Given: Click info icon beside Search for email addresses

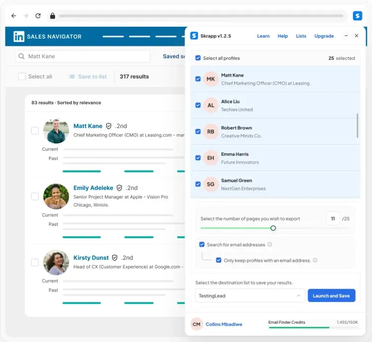Looking at the screenshot, I should pos(269,244).
